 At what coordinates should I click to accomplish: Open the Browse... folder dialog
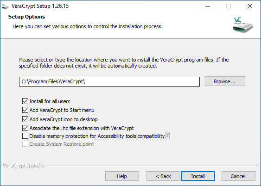click(225, 81)
